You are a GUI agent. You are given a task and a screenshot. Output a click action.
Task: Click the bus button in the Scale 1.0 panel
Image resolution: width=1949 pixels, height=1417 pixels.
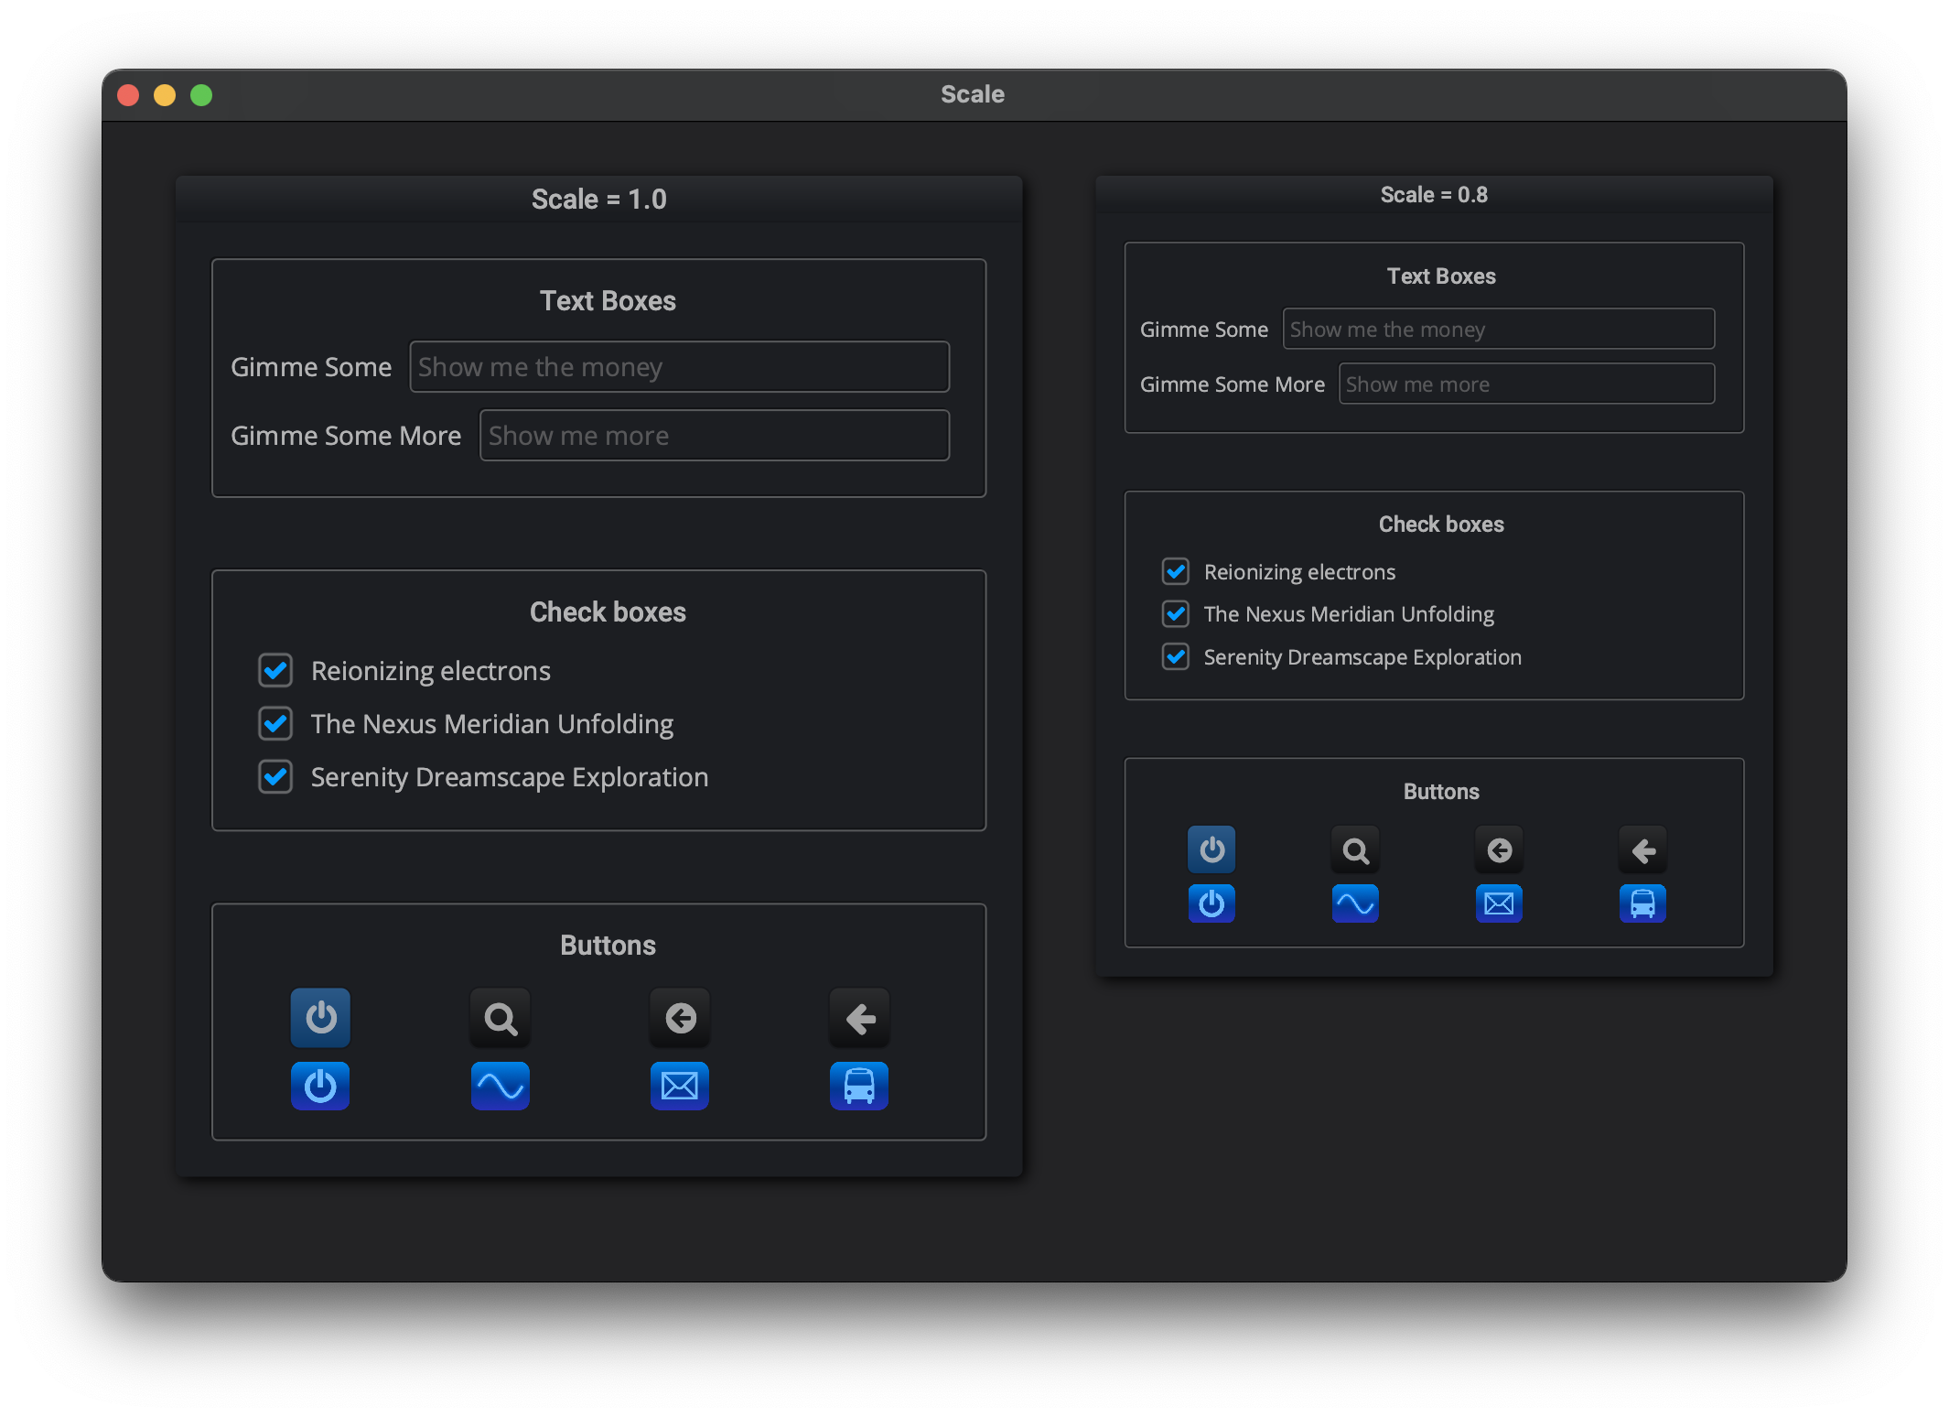click(859, 1086)
